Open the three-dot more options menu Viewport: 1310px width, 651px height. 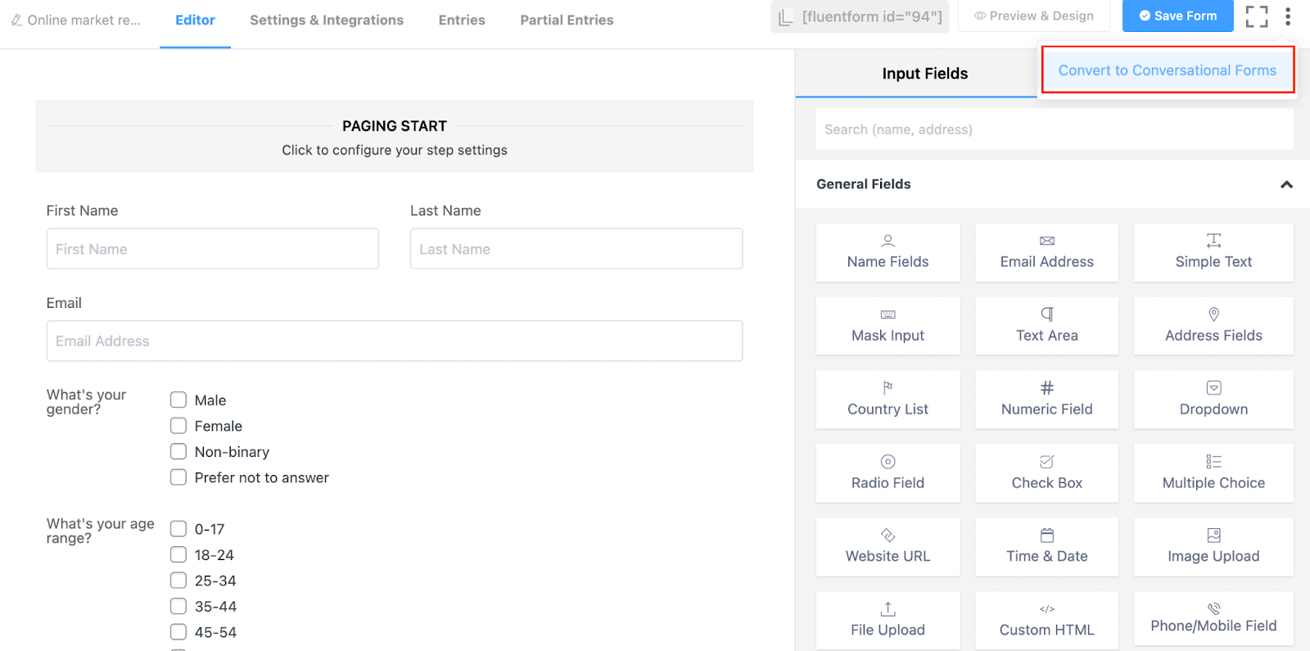coord(1288,16)
